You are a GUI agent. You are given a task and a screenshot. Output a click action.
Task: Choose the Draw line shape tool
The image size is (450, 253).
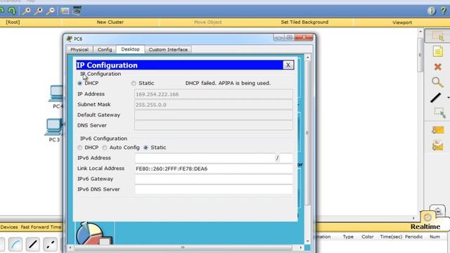coord(436,98)
